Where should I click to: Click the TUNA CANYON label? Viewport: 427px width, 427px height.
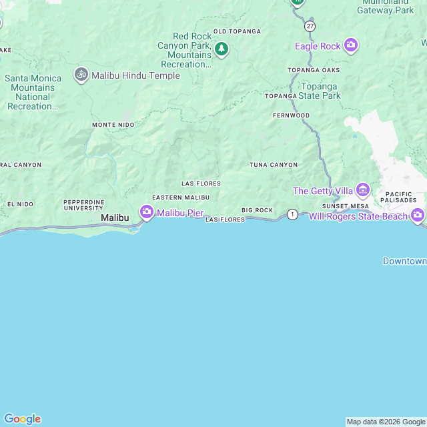tap(274, 165)
